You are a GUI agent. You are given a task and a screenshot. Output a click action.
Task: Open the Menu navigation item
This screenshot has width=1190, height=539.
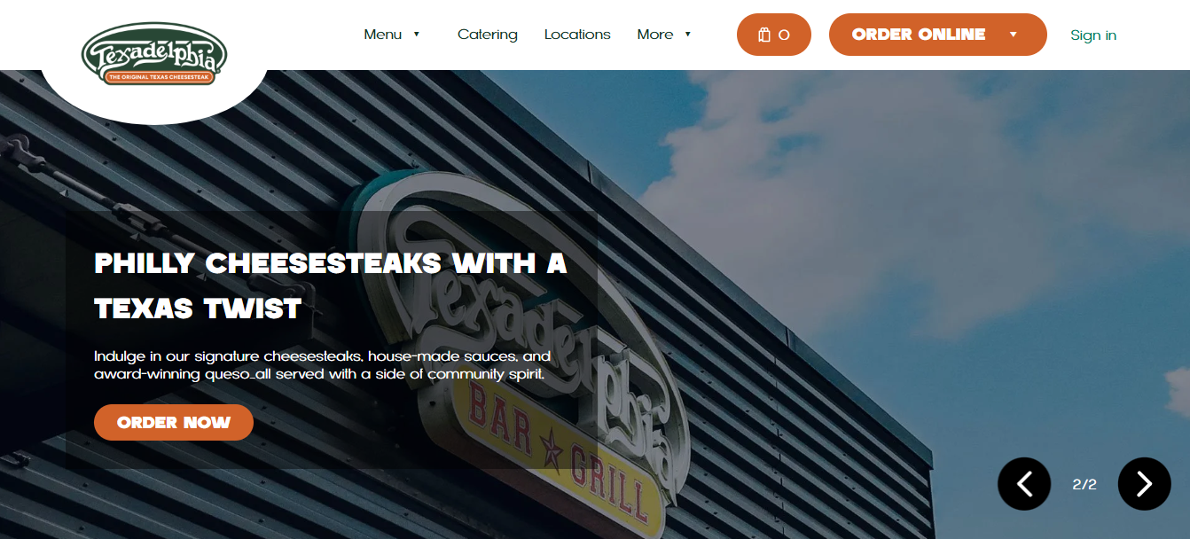[383, 35]
